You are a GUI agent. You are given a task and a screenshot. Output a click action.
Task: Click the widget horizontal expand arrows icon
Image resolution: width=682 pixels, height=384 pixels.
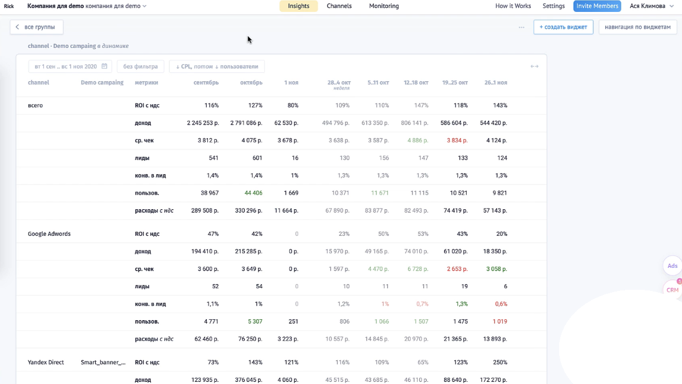click(534, 67)
